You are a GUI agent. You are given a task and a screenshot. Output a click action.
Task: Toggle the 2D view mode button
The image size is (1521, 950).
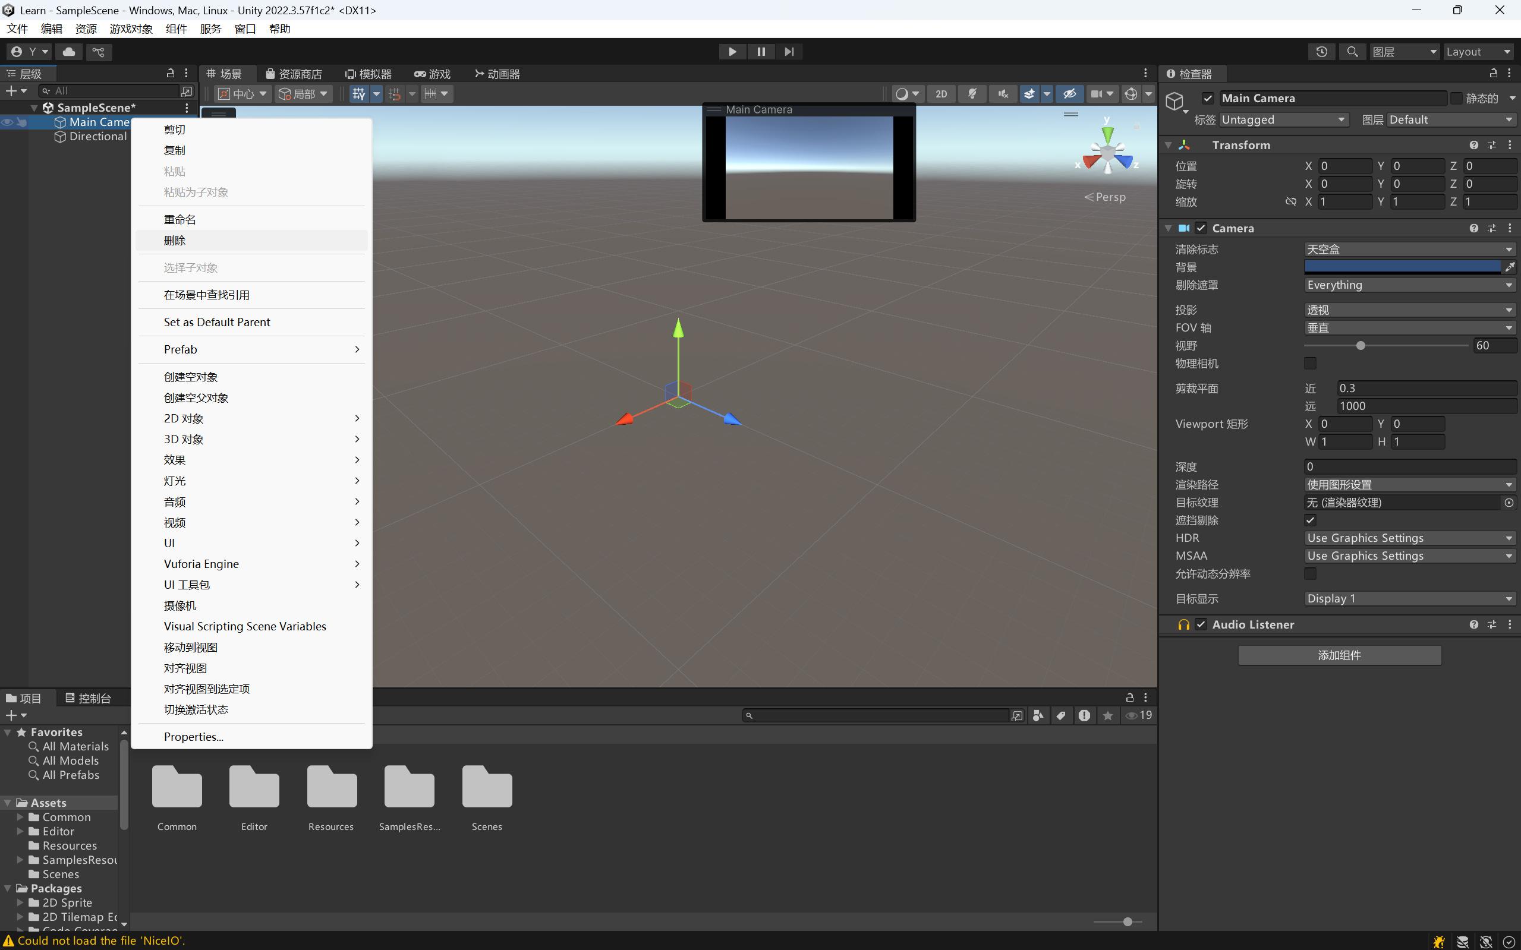[x=941, y=94]
